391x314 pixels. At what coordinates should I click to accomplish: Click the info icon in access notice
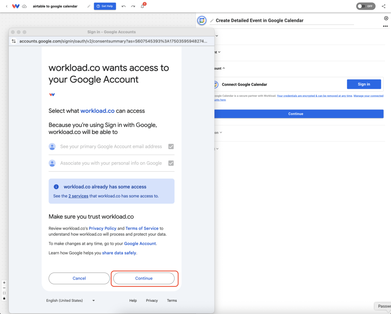[x=56, y=187]
